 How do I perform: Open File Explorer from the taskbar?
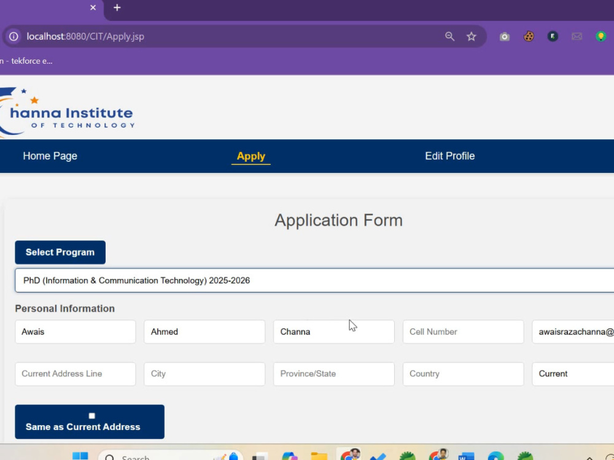tap(319, 456)
